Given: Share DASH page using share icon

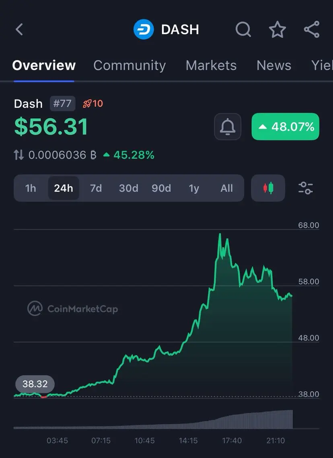Looking at the screenshot, I should click(312, 29).
